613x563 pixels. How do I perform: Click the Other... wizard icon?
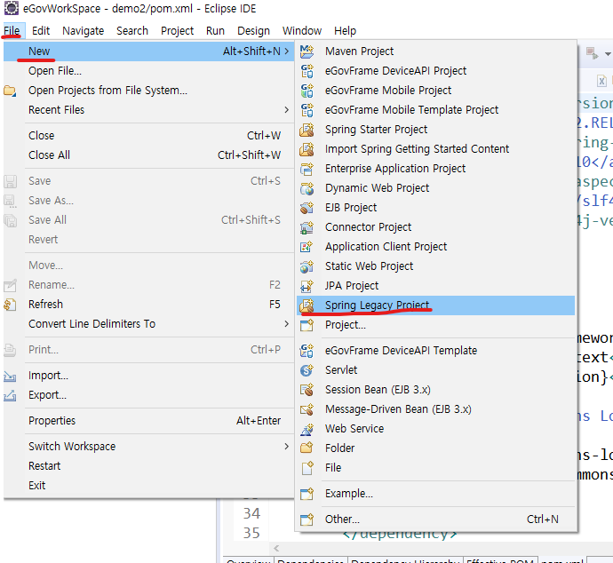click(306, 519)
